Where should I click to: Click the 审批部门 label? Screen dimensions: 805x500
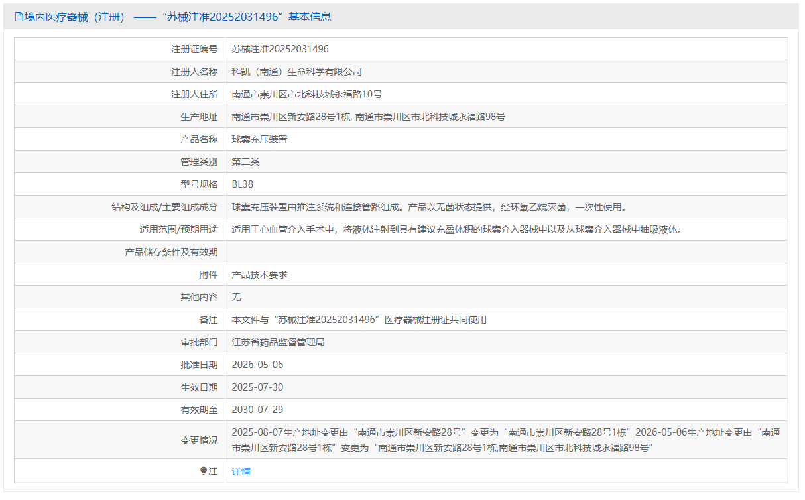pos(199,342)
